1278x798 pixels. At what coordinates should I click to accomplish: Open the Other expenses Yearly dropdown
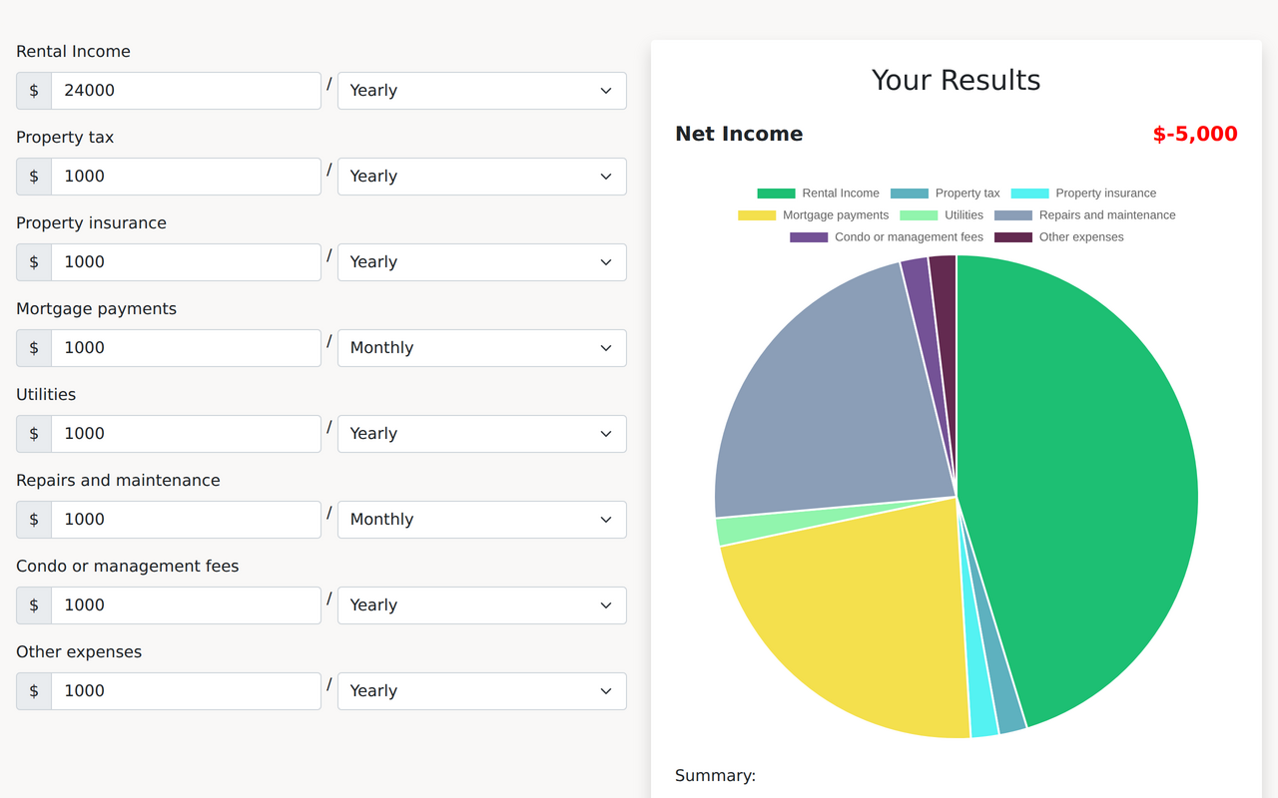(x=481, y=690)
